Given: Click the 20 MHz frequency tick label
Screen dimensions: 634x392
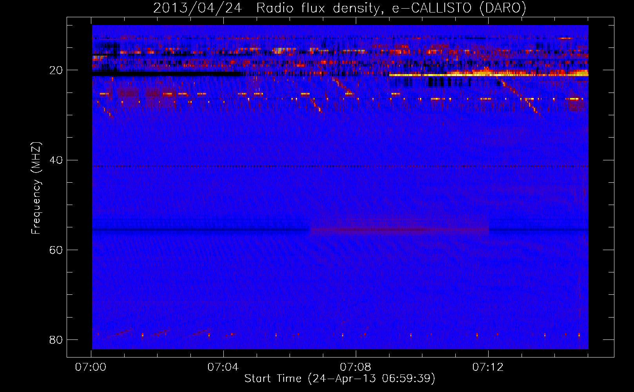Looking at the screenshot, I should tap(56, 71).
